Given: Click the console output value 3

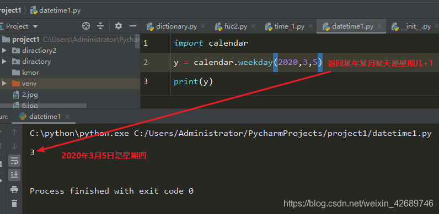Looking at the screenshot, I should [x=33, y=152].
